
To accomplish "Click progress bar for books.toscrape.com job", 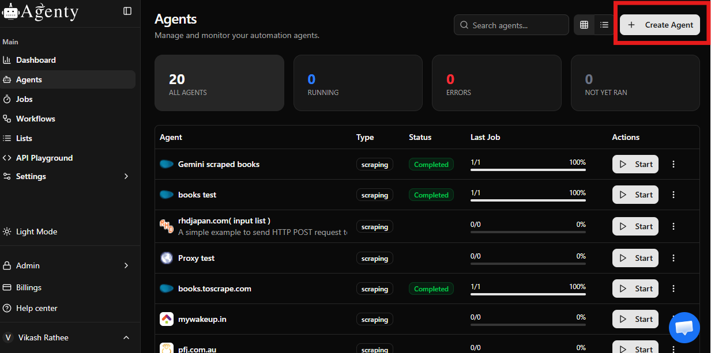I will pyautogui.click(x=528, y=294).
